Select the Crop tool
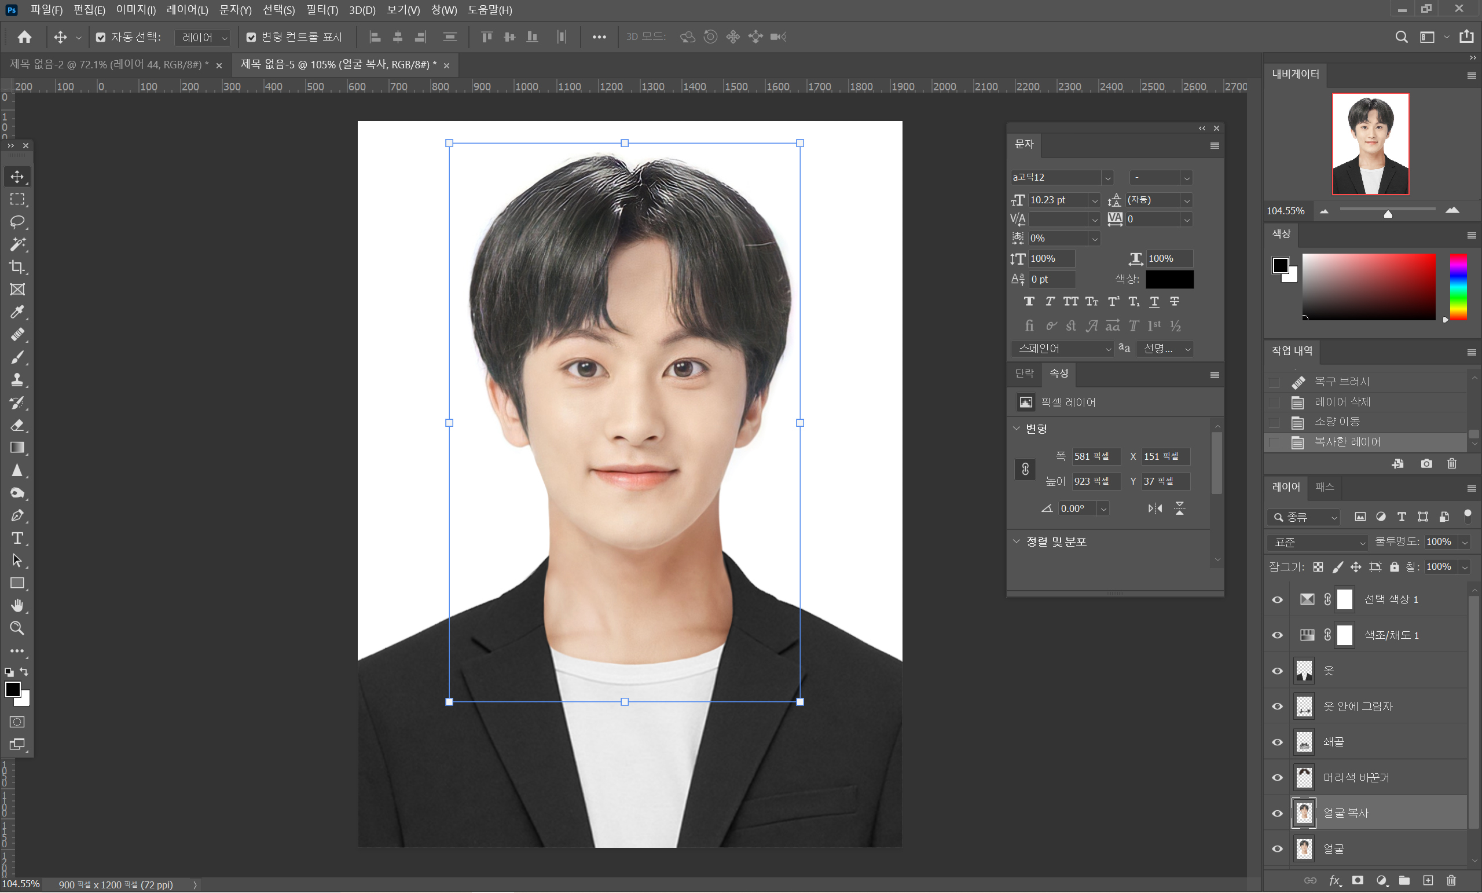Image resolution: width=1482 pixels, height=893 pixels. pos(17,266)
